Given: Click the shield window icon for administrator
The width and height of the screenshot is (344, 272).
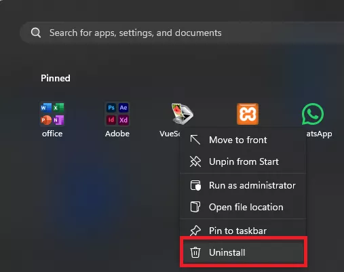Looking at the screenshot, I should click(x=195, y=185).
